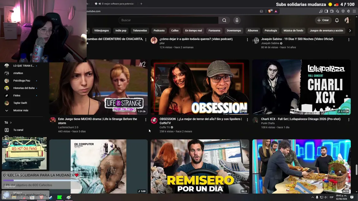Viewport: 358px width, 201px height.
Task: Expand the Tú section chevron
Action: tap(11, 123)
